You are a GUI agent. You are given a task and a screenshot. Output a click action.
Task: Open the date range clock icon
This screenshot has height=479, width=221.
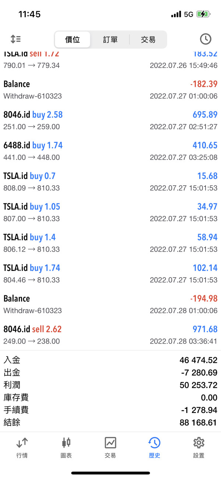coord(205,39)
